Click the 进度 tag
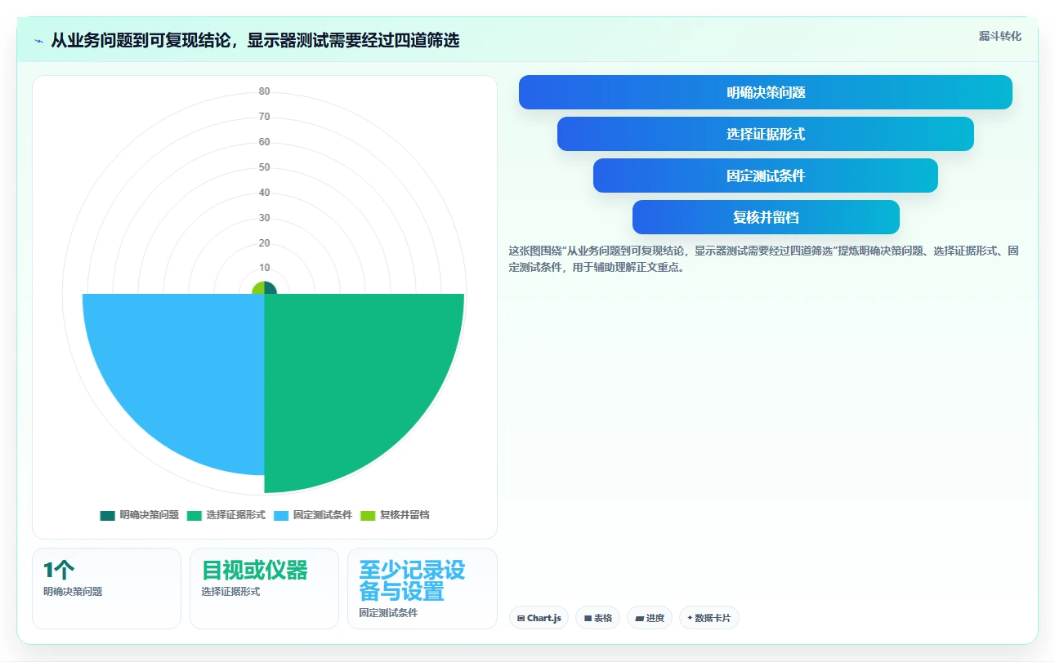Image resolution: width=1055 pixels, height=662 pixels. (x=650, y=618)
